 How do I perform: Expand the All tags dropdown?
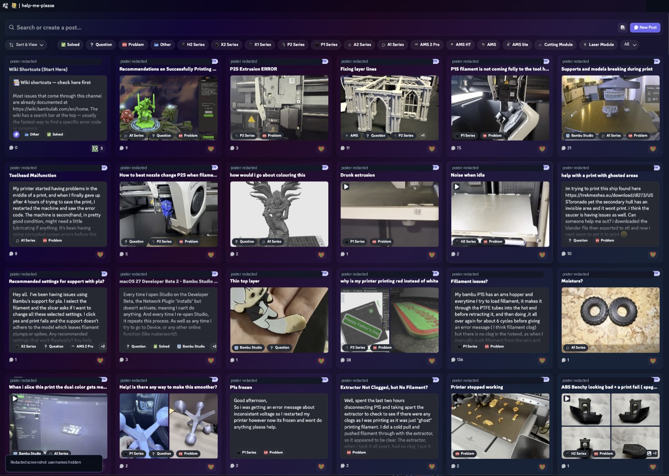click(x=630, y=45)
